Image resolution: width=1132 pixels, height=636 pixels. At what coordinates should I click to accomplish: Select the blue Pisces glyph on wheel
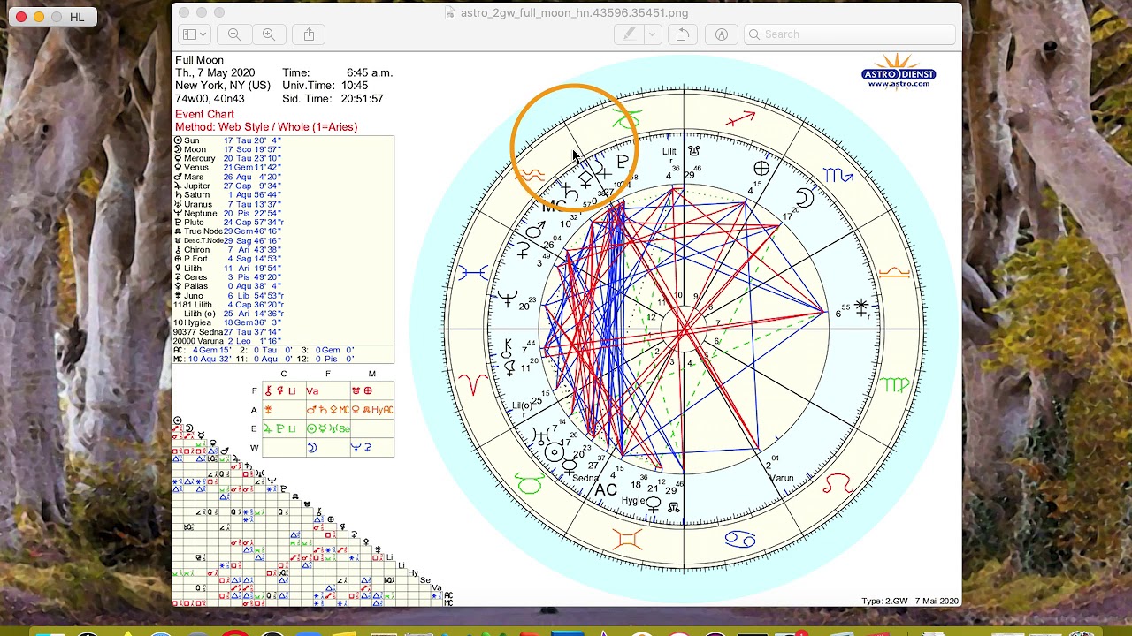point(473,273)
